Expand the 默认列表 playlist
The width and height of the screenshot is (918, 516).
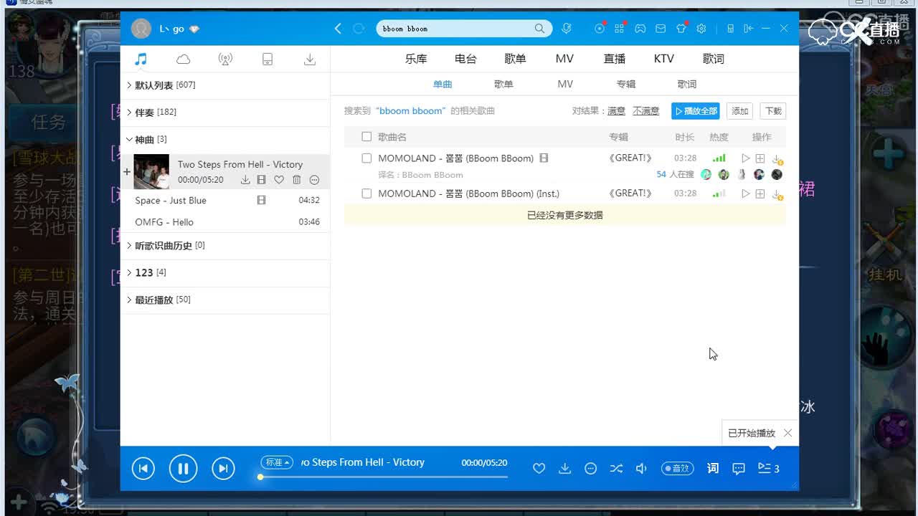pyautogui.click(x=129, y=85)
